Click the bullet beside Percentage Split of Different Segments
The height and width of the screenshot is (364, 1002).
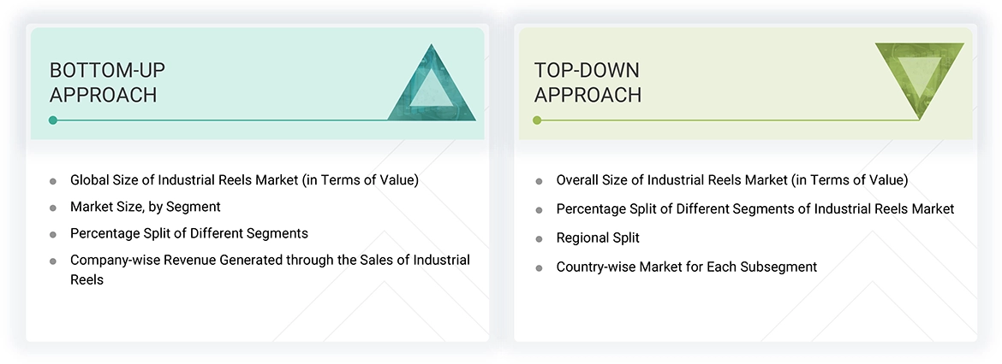53,234
